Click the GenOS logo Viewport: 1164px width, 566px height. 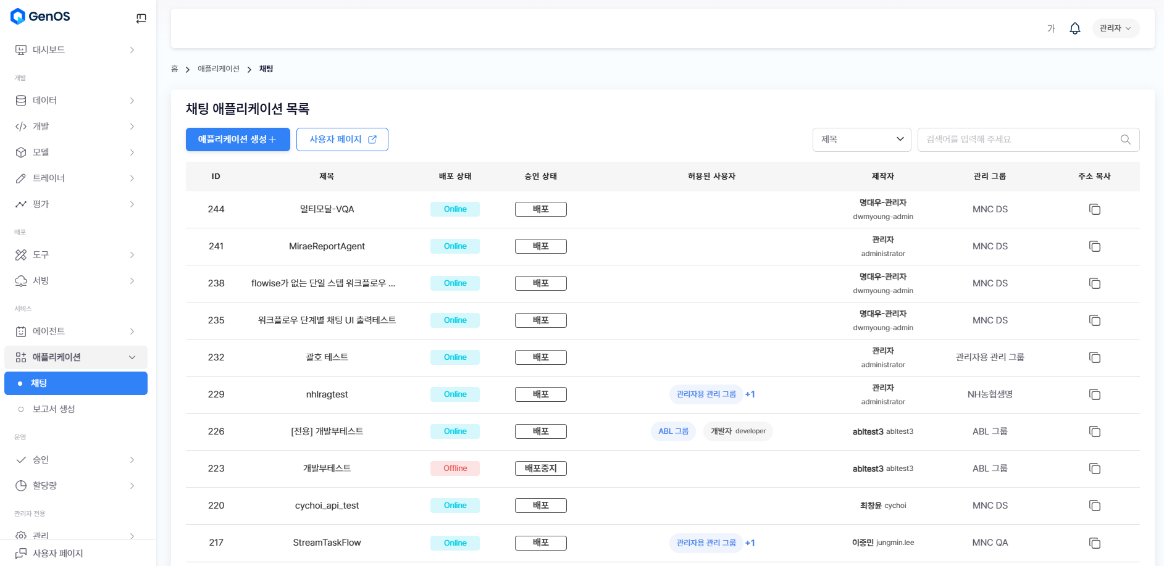click(41, 17)
